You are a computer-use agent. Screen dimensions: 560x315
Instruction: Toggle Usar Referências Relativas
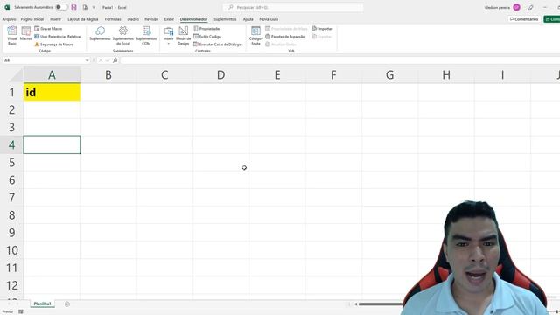[x=58, y=37]
